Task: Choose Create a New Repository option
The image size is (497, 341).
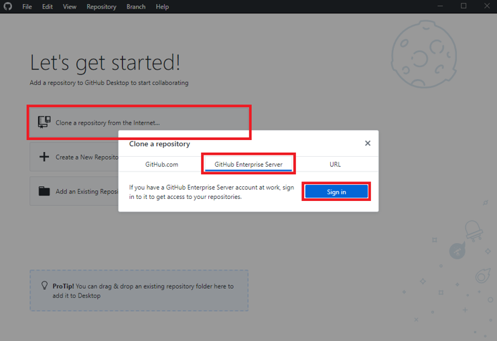Action: click(x=74, y=157)
